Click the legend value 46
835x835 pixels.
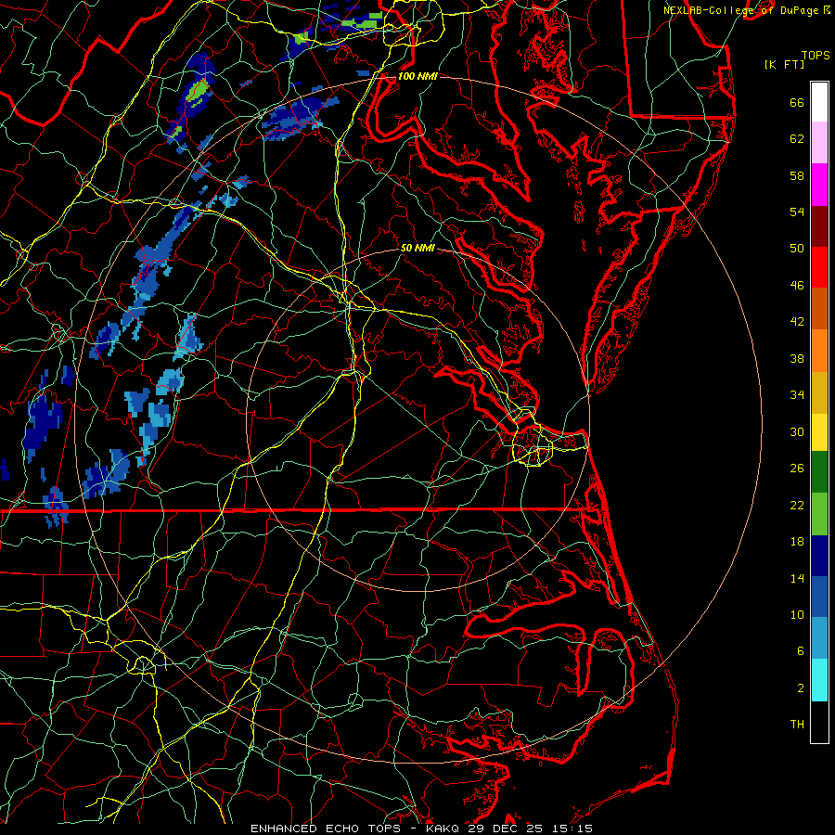coord(797,286)
